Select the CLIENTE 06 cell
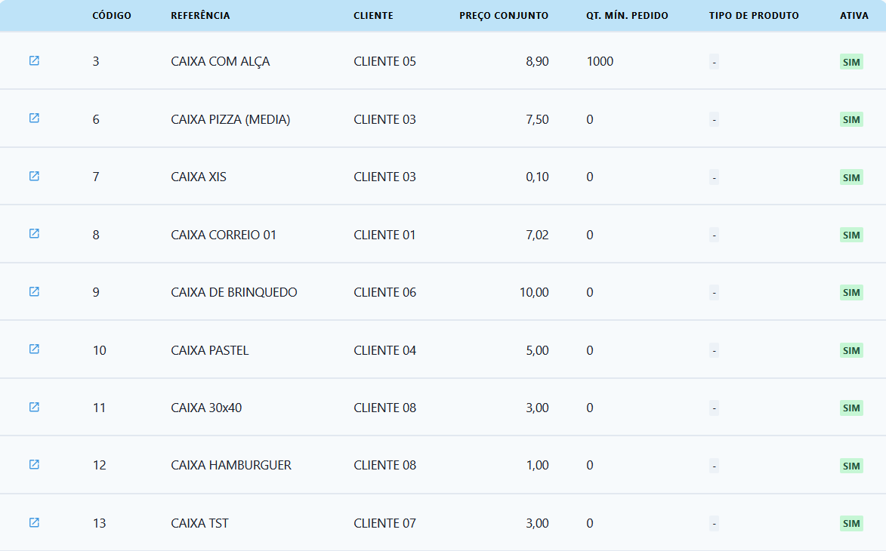The width and height of the screenshot is (886, 551). click(384, 292)
